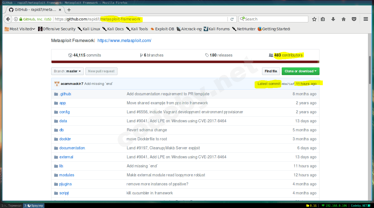The image size is (374, 208).
Task: Open the Offensive Security bookmark
Action: click(57, 29)
